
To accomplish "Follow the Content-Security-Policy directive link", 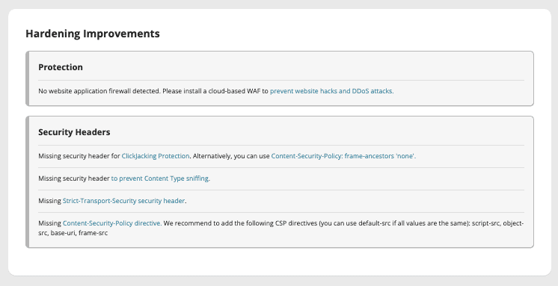I will (x=112, y=223).
